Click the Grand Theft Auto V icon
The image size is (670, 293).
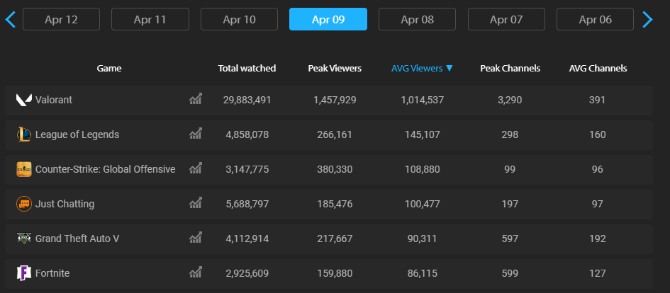24,239
